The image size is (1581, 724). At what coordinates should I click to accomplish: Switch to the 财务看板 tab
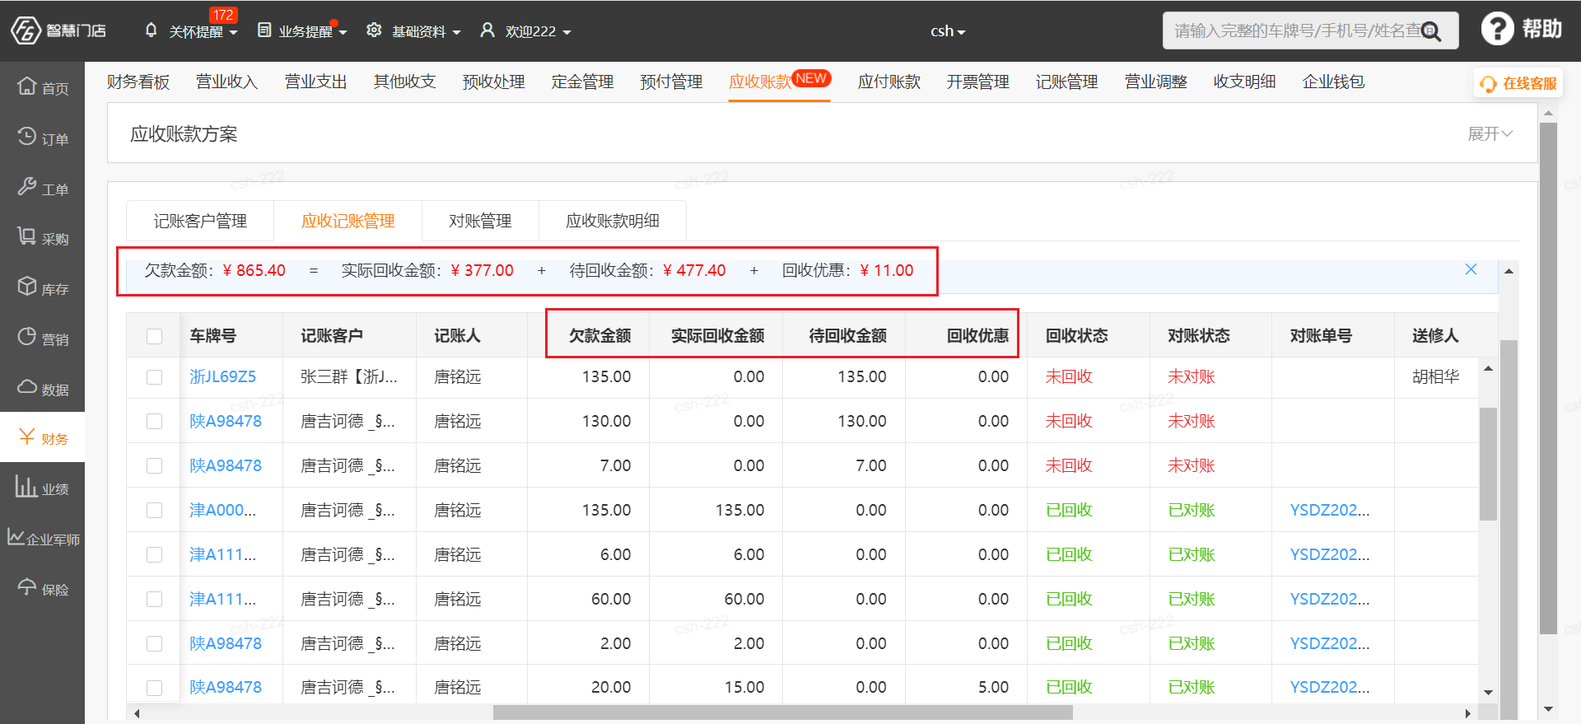[x=138, y=82]
